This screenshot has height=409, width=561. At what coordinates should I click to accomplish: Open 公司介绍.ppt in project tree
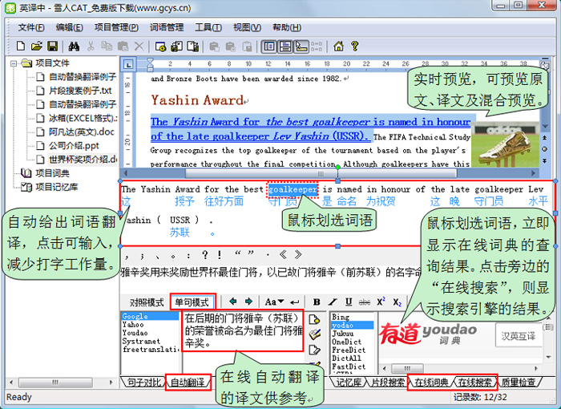74,145
